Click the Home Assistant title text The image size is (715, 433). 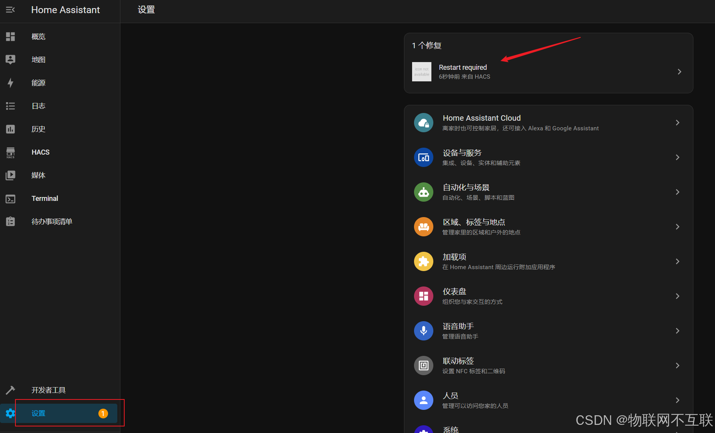click(x=66, y=10)
